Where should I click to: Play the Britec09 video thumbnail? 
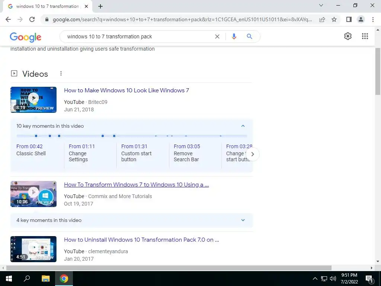click(x=33, y=100)
